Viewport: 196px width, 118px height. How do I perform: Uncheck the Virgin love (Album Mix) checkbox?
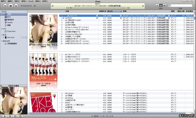click(66, 34)
